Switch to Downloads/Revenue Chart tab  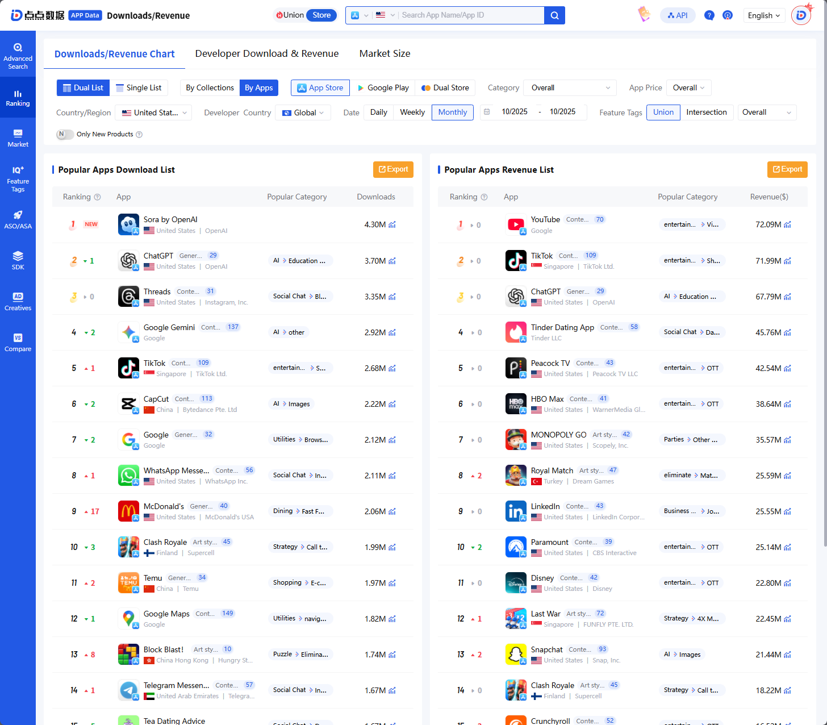114,54
